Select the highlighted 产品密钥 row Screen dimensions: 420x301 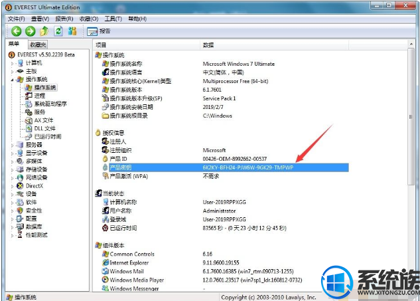coord(225,167)
